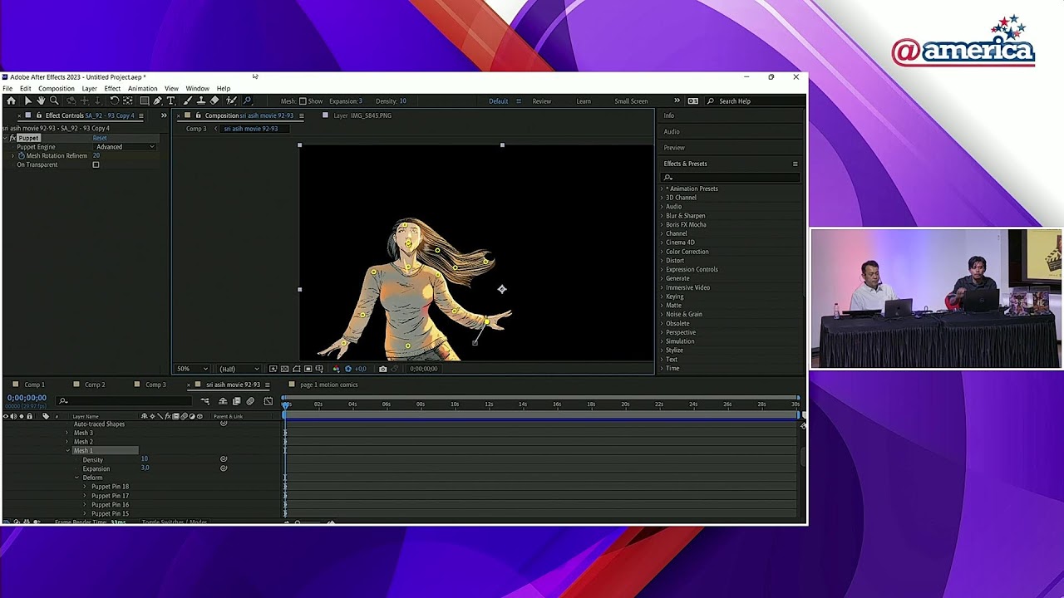This screenshot has height=598, width=1064.
Task: Select the Brush tool
Action: (x=186, y=100)
